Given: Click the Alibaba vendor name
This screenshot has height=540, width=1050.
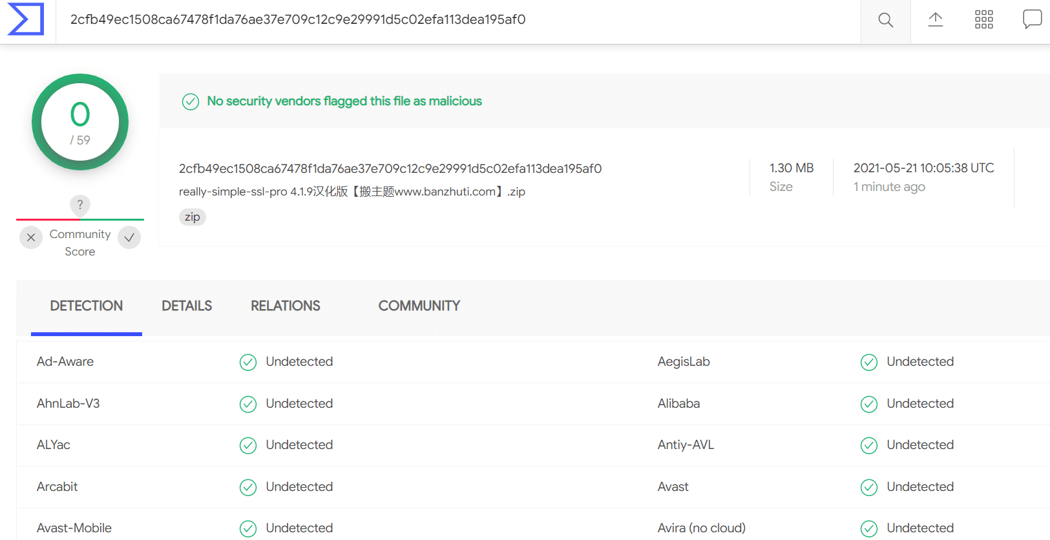Looking at the screenshot, I should 679,403.
